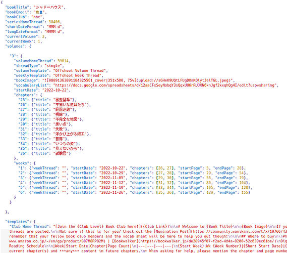The image size is (287, 253).
Task: Select the startPage value 55
Action: 209,178
